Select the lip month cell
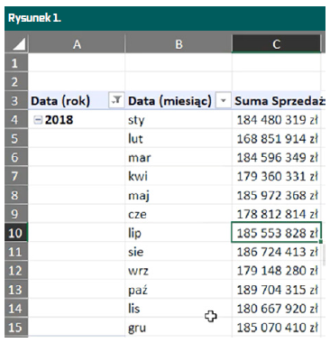 (x=179, y=233)
